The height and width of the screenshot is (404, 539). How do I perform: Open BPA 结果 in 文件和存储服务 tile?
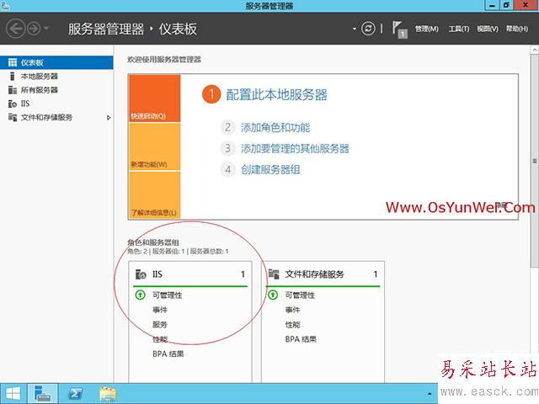click(x=301, y=339)
